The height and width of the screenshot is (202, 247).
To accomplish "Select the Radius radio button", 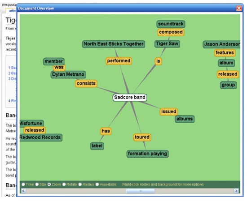I will tap(80, 184).
